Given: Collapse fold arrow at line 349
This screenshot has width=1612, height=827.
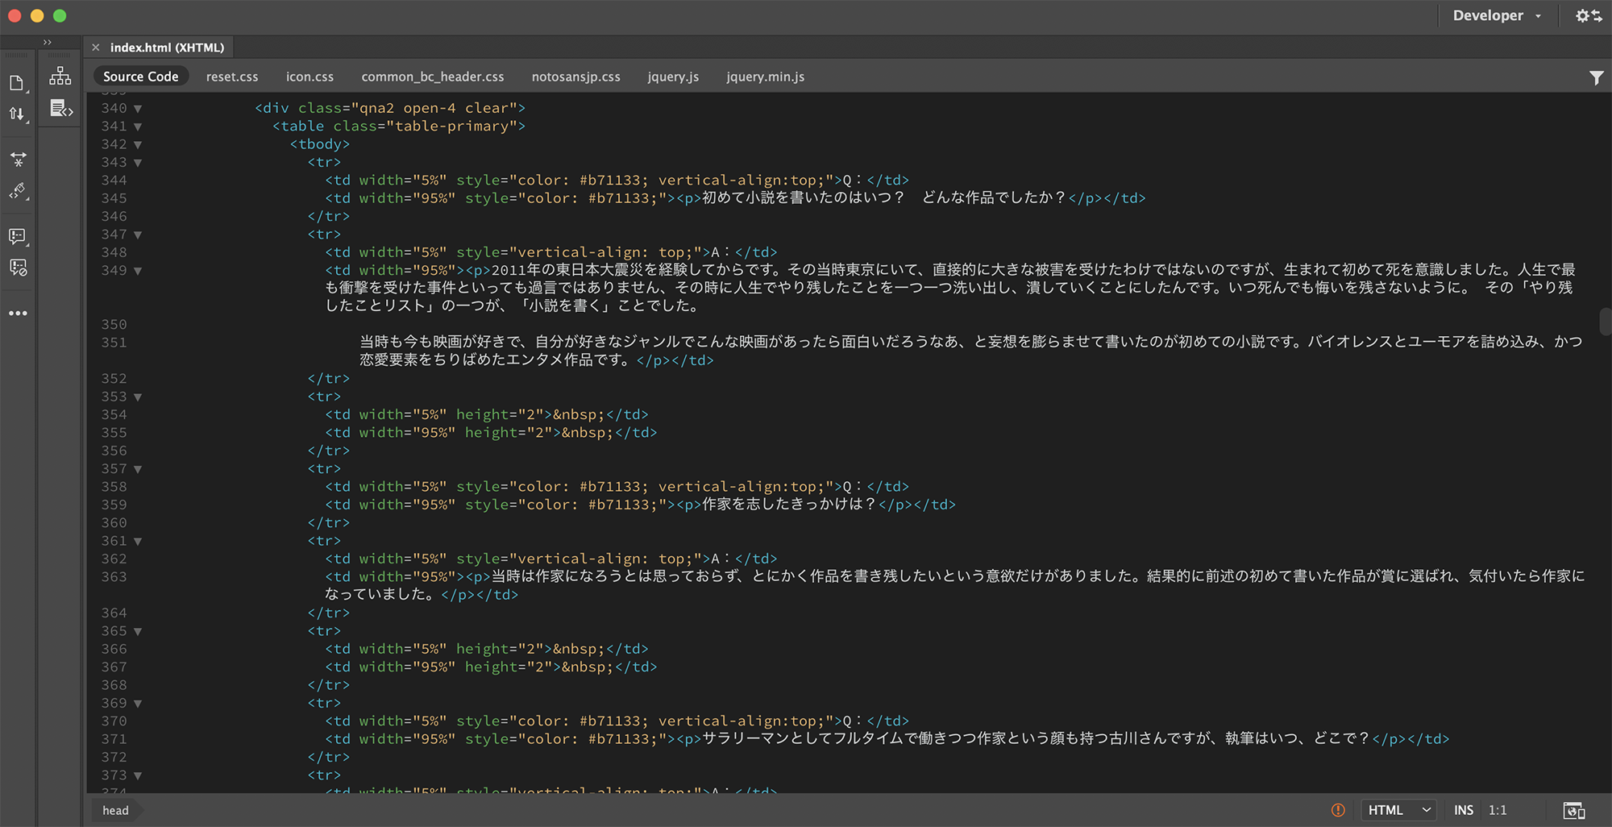Looking at the screenshot, I should [138, 271].
